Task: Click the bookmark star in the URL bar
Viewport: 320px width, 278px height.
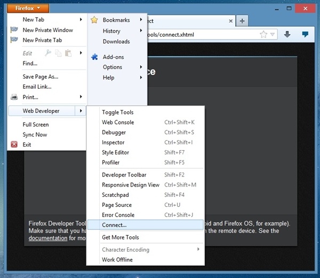Action: (263, 34)
